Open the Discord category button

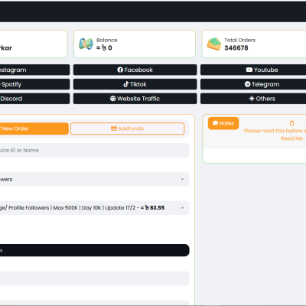tap(34, 99)
